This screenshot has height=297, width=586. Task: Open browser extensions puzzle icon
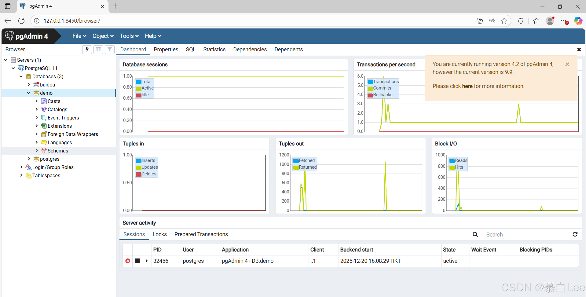521,21
